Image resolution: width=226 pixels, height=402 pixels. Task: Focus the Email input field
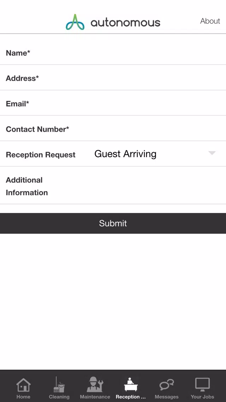pyautogui.click(x=113, y=103)
